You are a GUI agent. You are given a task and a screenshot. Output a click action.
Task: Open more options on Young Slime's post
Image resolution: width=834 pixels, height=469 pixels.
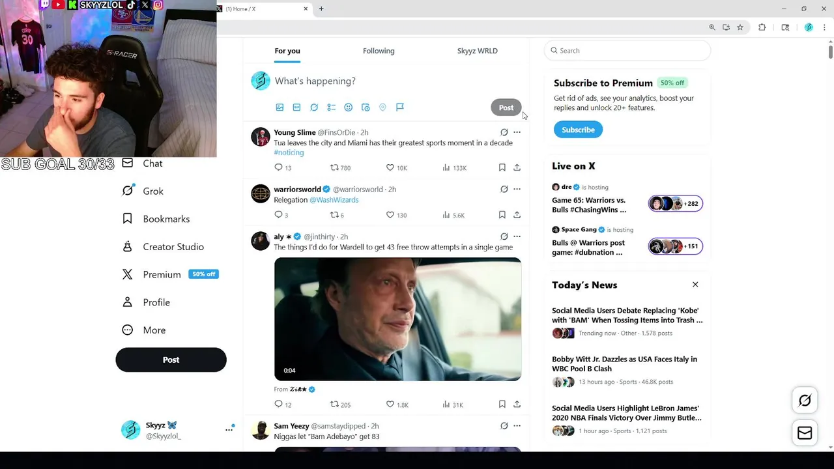[517, 132]
